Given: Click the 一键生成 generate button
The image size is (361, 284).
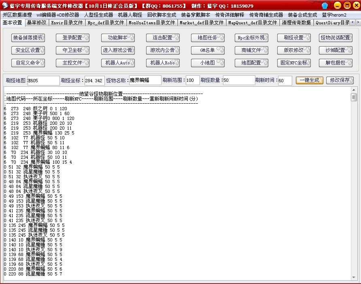Looking at the screenshot, I should [x=309, y=80].
